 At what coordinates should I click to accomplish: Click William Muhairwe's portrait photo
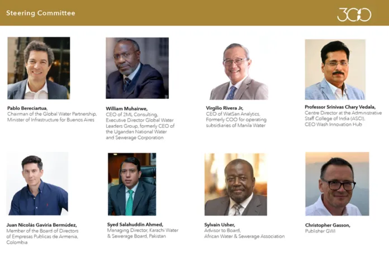pos(137,68)
